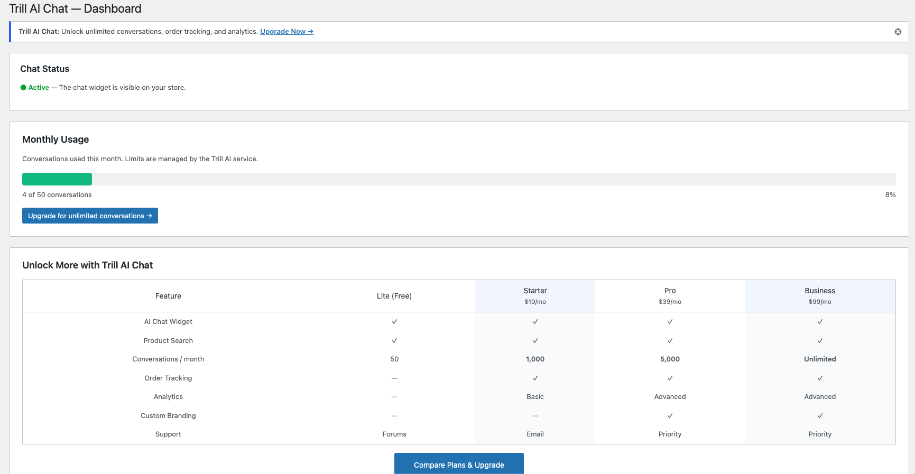Image resolution: width=915 pixels, height=474 pixels.
Task: Click the 8% usage percentage
Action: click(x=891, y=195)
